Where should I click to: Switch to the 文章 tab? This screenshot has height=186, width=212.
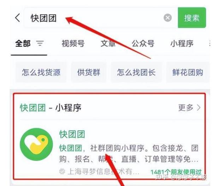[x=108, y=44]
